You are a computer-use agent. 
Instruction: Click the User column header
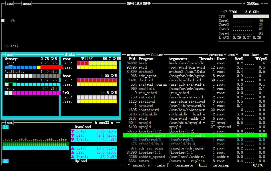(x=222, y=59)
